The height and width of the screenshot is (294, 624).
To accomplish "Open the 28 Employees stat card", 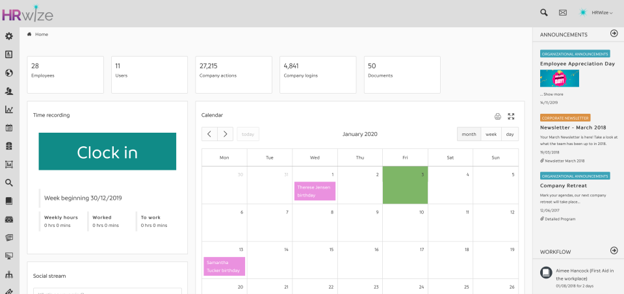I will coord(65,75).
